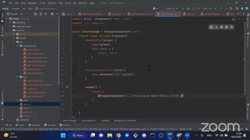The height and width of the screenshot is (140, 250).
Task: Click the editor vertical scrollbar
Action: pos(245,58)
